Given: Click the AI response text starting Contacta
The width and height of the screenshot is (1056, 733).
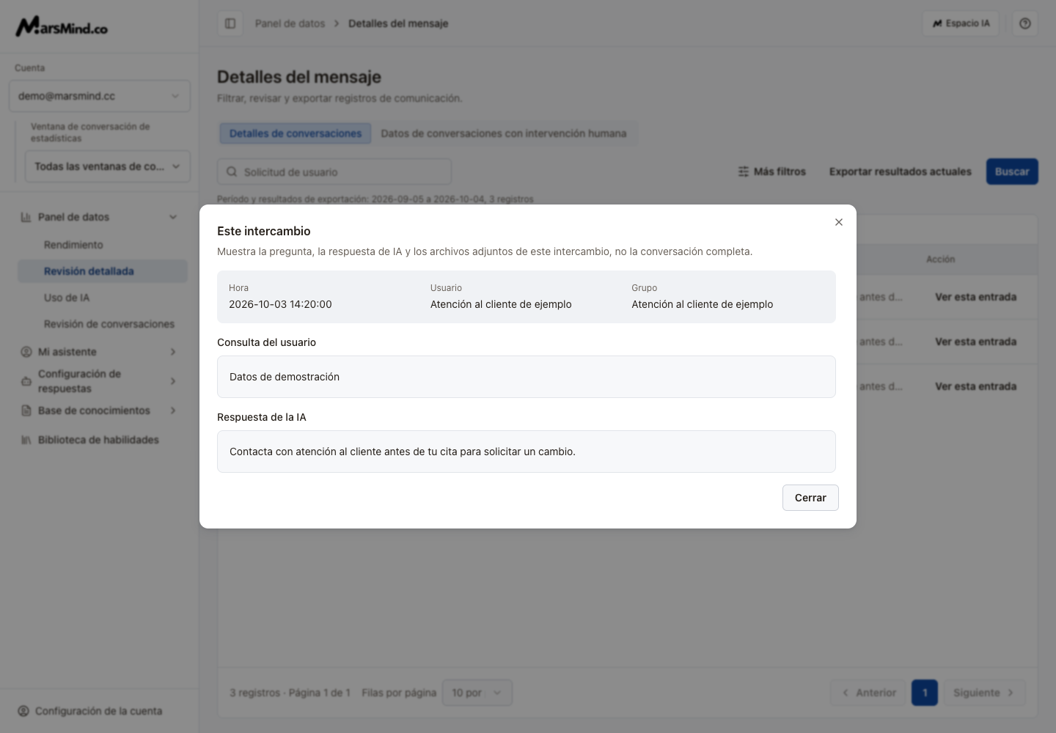Looking at the screenshot, I should tap(403, 452).
